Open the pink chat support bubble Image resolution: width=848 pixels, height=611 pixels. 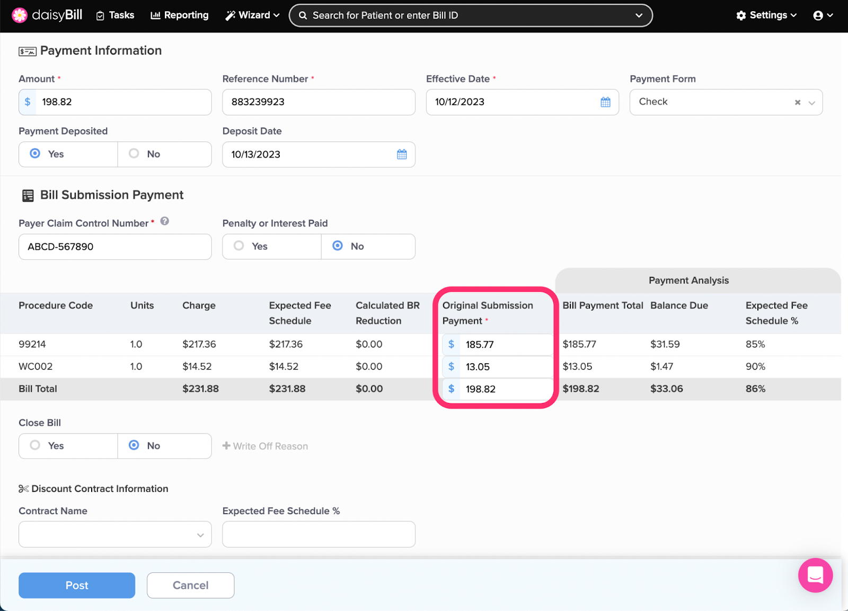[815, 575]
